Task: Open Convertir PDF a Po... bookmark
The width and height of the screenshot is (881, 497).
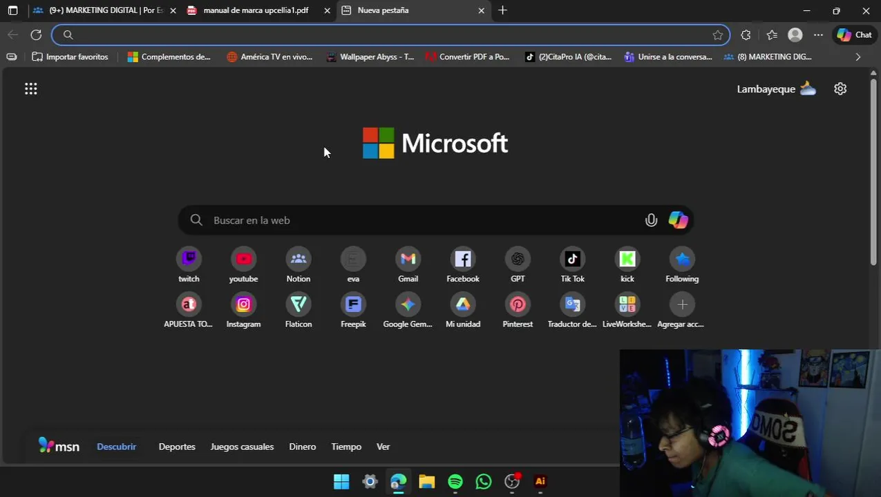Action: click(x=468, y=57)
